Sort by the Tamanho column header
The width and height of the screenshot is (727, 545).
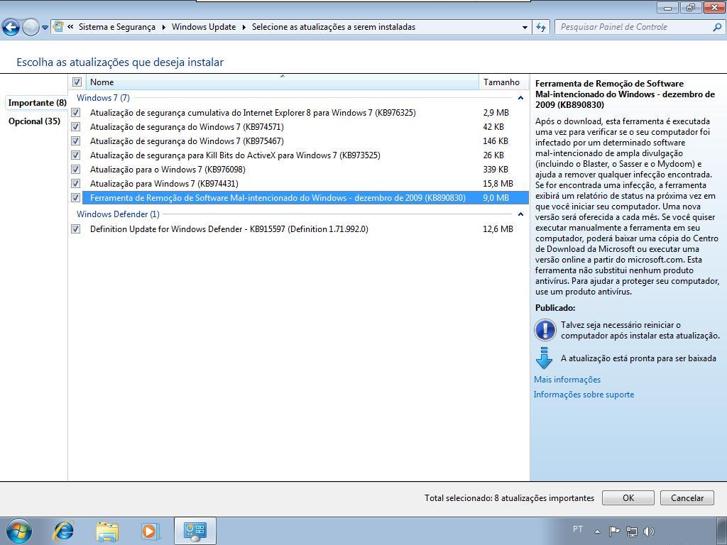(x=503, y=82)
